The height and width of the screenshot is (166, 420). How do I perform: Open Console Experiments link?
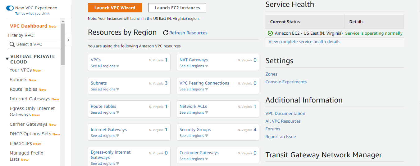(x=286, y=82)
